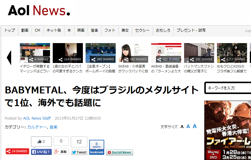Viewport: 251px width, 160px height.
Task: Click the BABYMETAL article headline
Action: coord(102,96)
